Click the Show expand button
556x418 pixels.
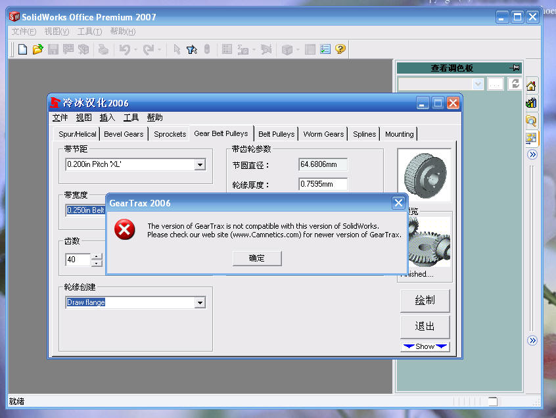click(x=425, y=346)
